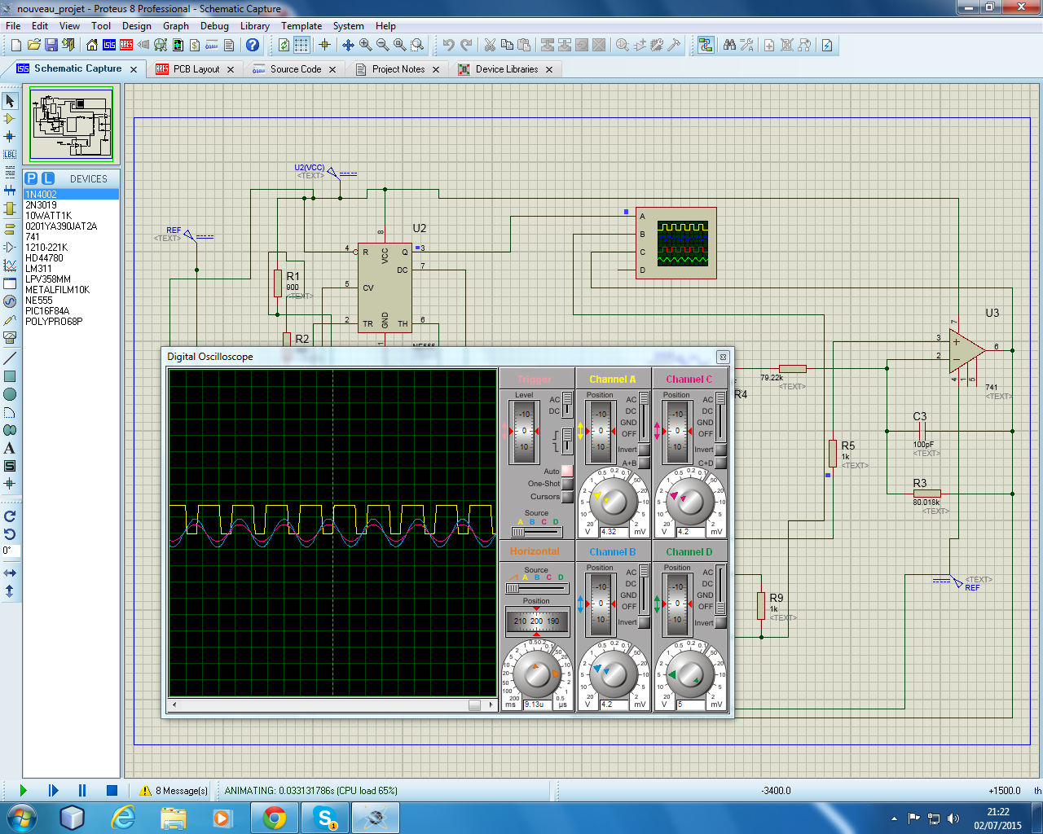Open the Design menu
Viewport: 1043px width, 834px height.
tap(137, 25)
